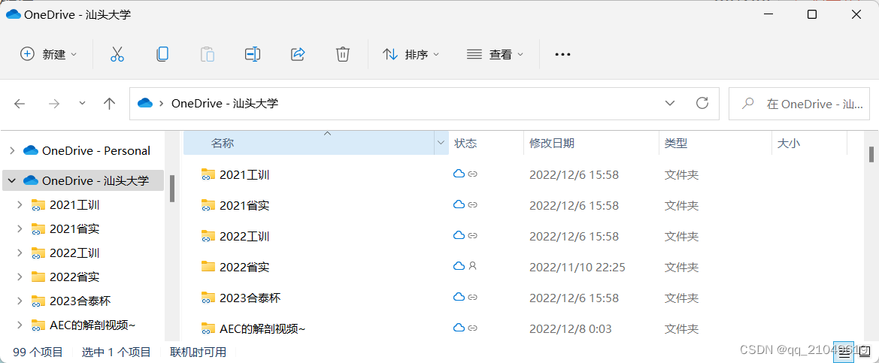Expand 2021省实 folder in sidebar
The image size is (879, 363).
tap(20, 228)
